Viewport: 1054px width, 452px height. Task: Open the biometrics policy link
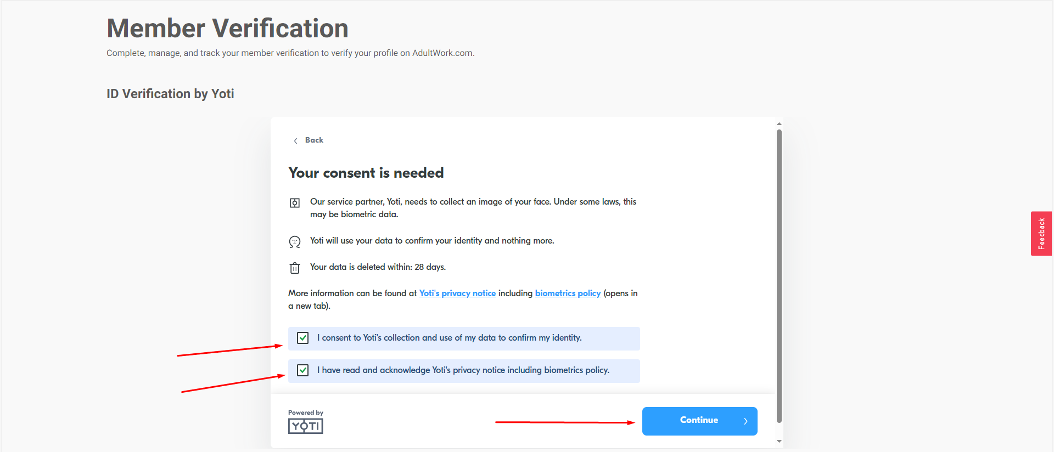(568, 293)
